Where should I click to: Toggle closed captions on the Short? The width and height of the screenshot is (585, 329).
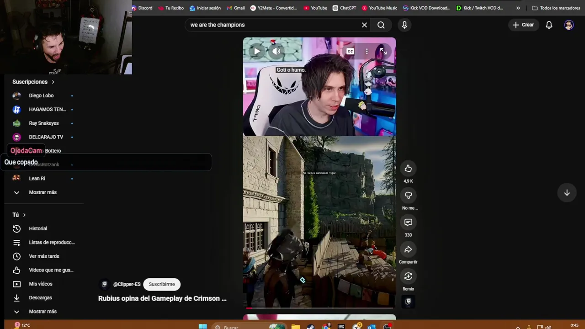[350, 51]
